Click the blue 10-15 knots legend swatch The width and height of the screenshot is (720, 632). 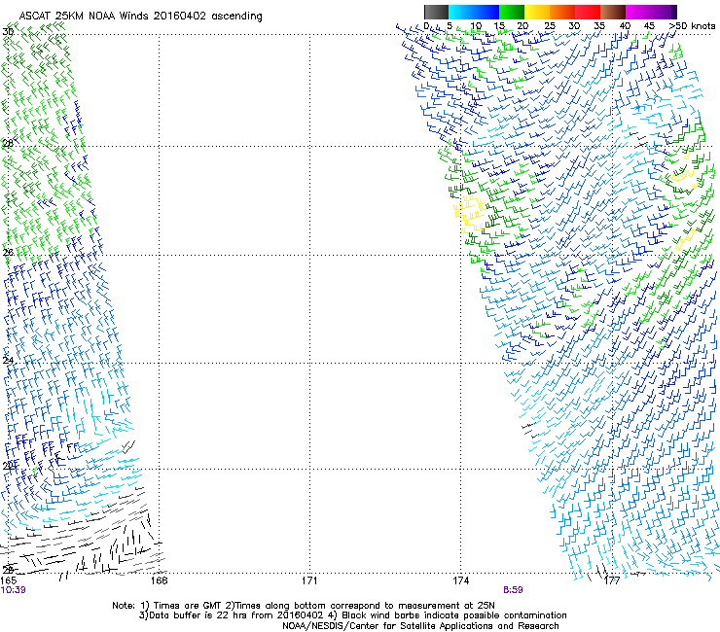point(486,12)
